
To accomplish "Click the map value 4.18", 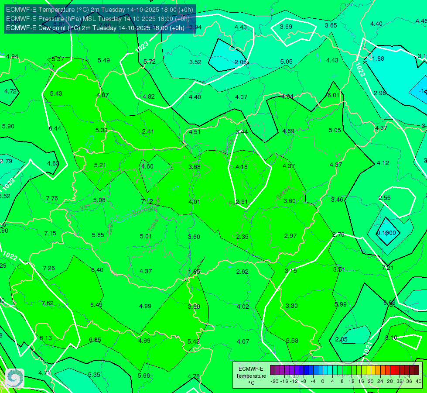I will click(242, 167).
